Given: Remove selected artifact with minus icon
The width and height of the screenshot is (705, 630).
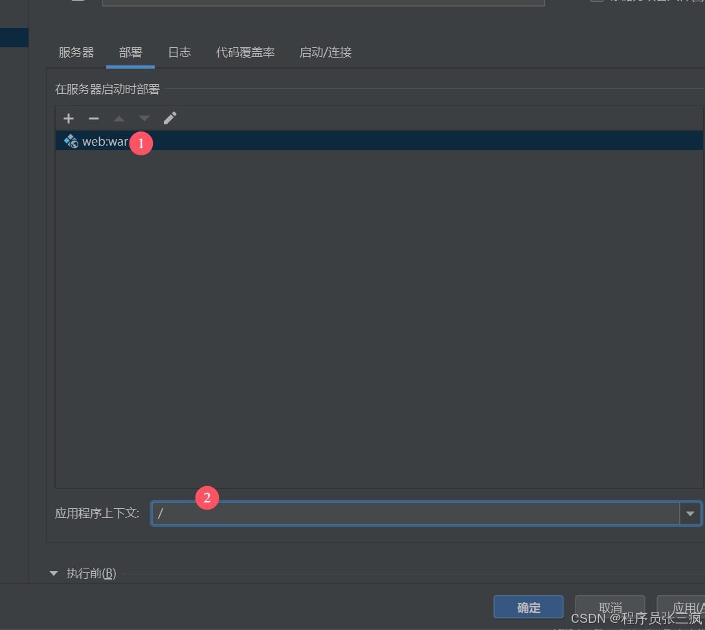Looking at the screenshot, I should (93, 118).
